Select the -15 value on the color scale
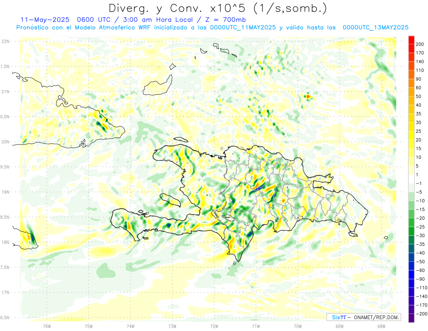This screenshot has height=331, width=428. point(421,209)
